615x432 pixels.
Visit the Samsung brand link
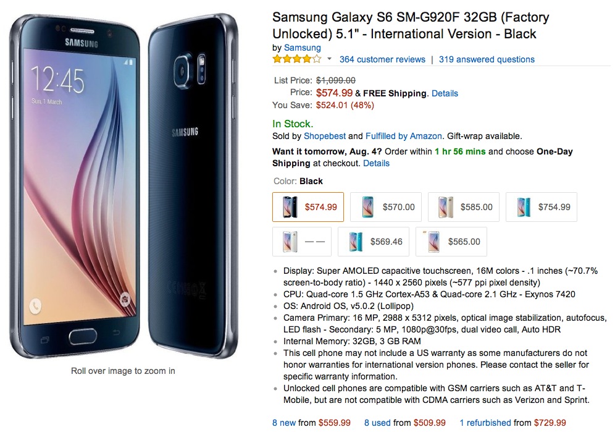click(302, 48)
